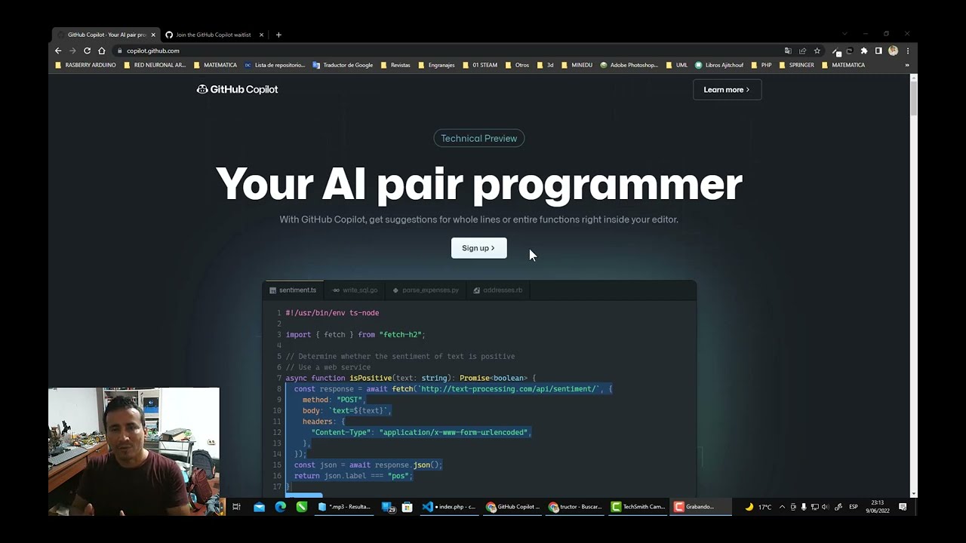Image resolution: width=966 pixels, height=543 pixels.
Task: Open a new browser tab with plus icon
Action: (278, 35)
